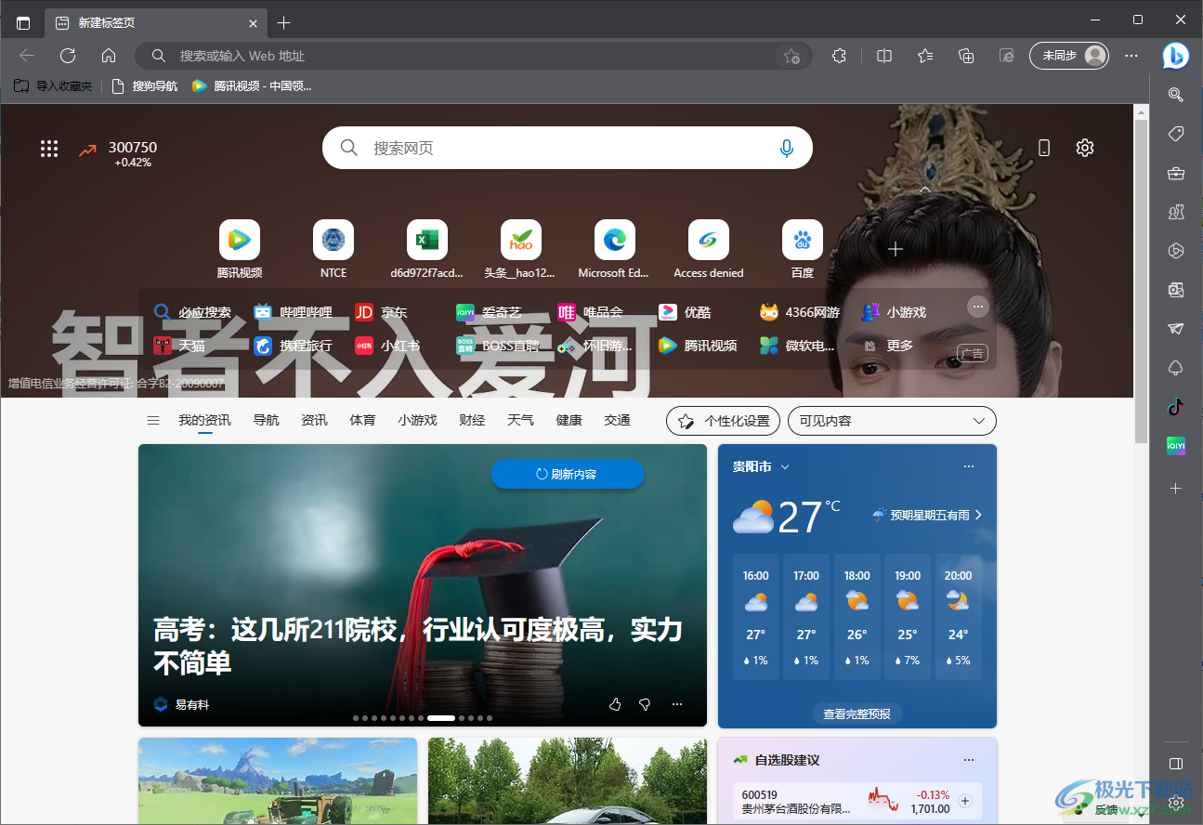1203x825 pixels.
Task: Expand the 可见内容 dropdown
Action: point(892,421)
